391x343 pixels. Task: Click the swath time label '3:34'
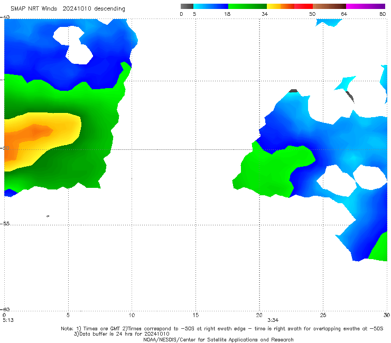[x=273, y=320]
